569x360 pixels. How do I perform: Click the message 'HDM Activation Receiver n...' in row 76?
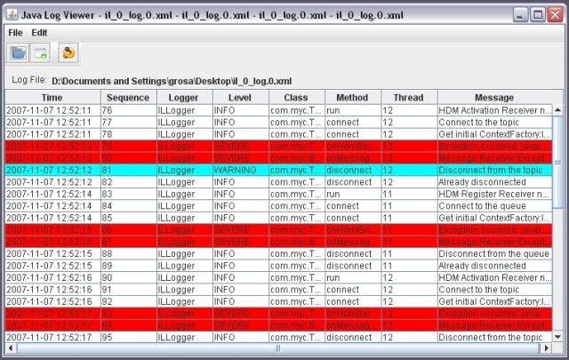click(x=494, y=110)
